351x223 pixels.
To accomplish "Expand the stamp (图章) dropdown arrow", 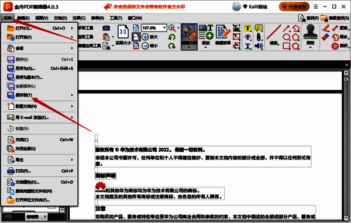I will click(x=310, y=47).
